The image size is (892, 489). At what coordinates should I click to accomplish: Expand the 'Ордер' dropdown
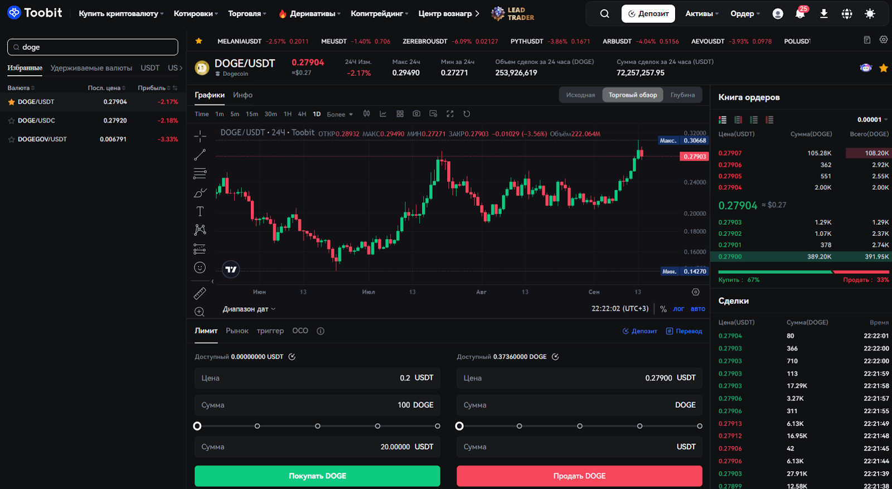[x=745, y=13]
